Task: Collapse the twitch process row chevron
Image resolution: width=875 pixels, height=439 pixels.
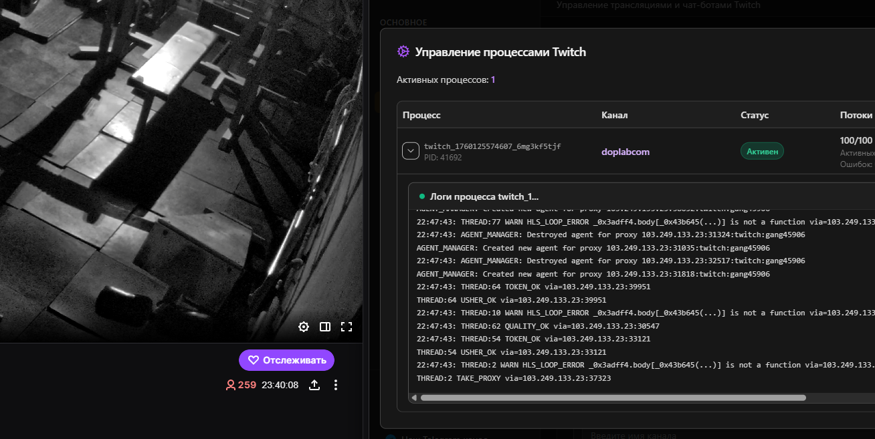Action: 411,151
